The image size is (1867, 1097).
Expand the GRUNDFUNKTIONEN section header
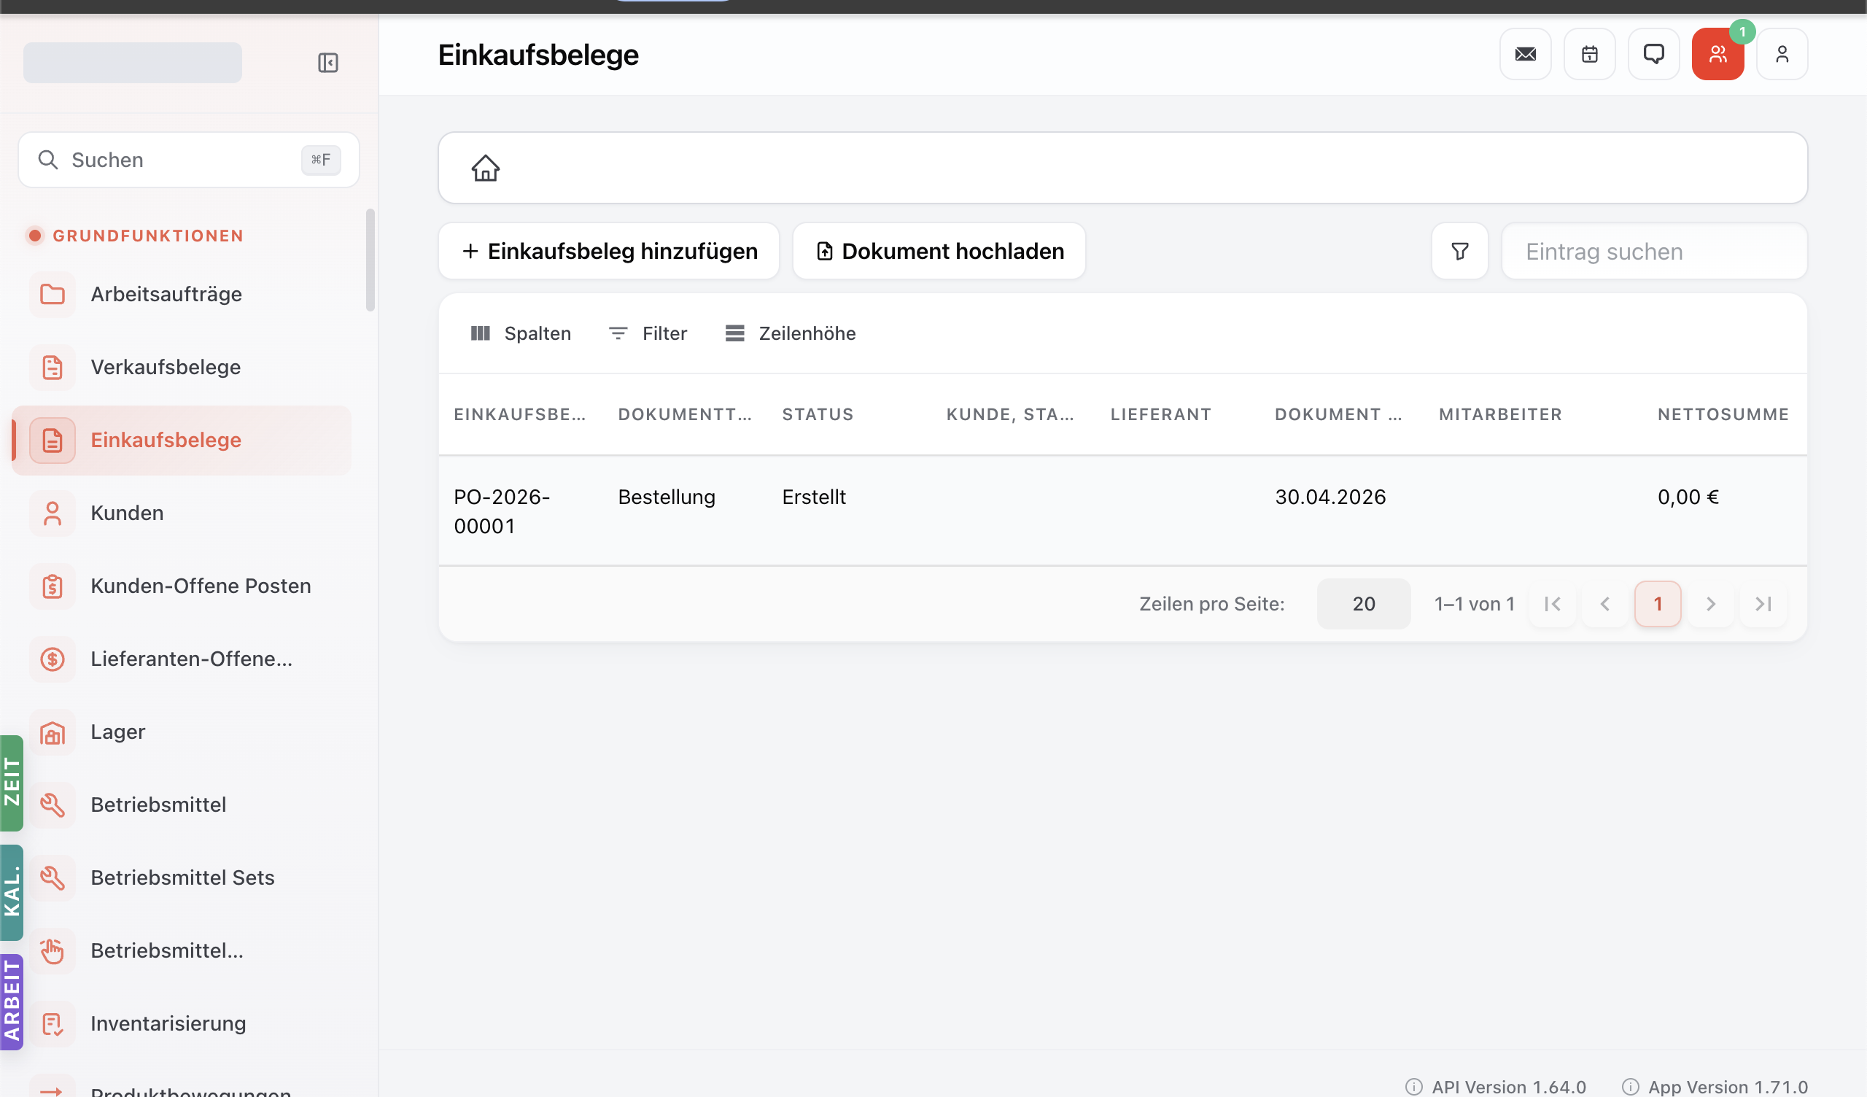(x=135, y=236)
